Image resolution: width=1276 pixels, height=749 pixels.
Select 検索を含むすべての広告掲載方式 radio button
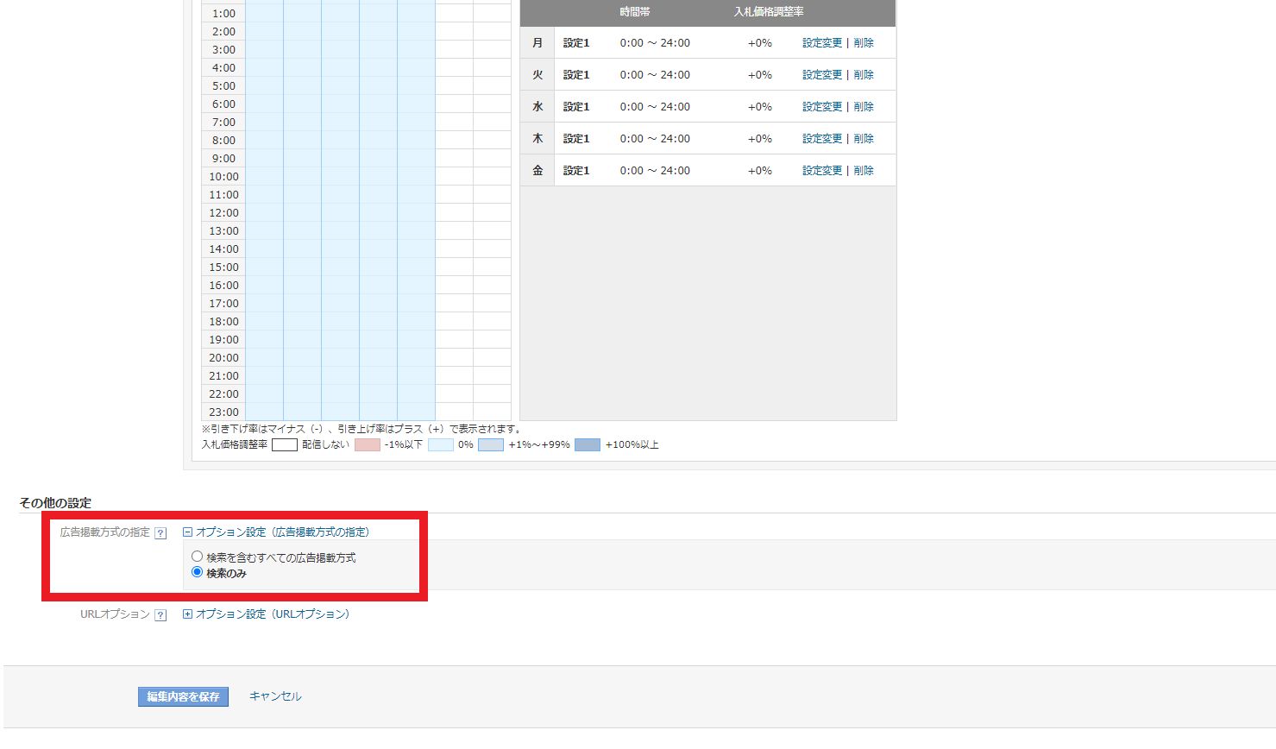tap(197, 557)
